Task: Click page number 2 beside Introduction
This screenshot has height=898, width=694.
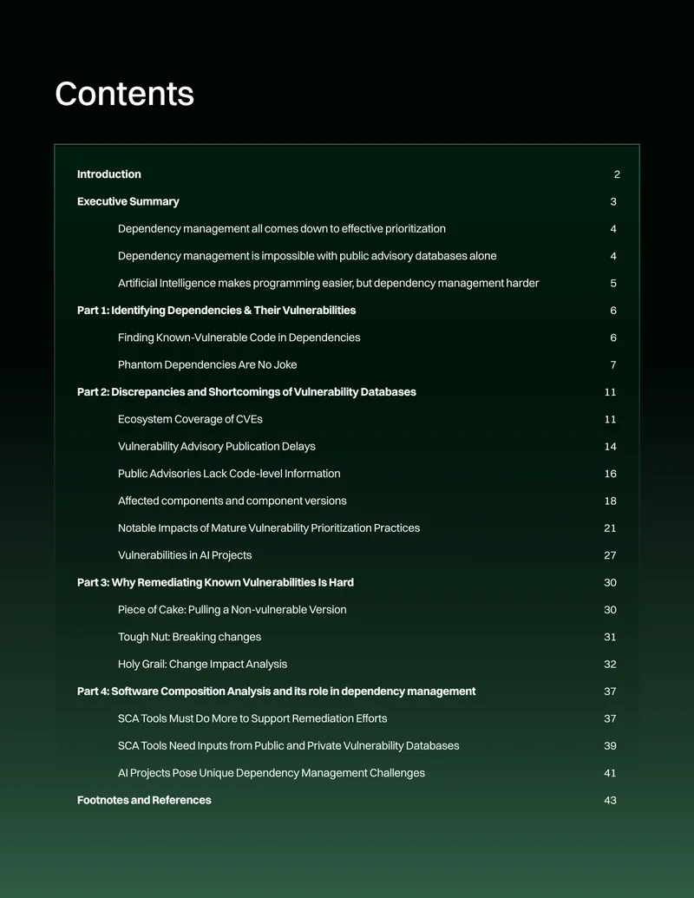Action: click(617, 174)
